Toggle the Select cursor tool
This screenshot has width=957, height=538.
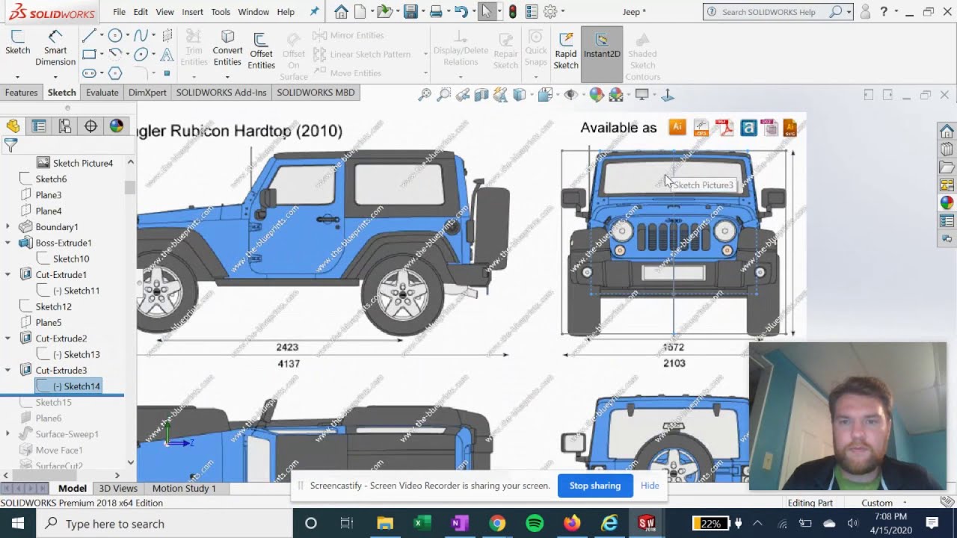487,12
